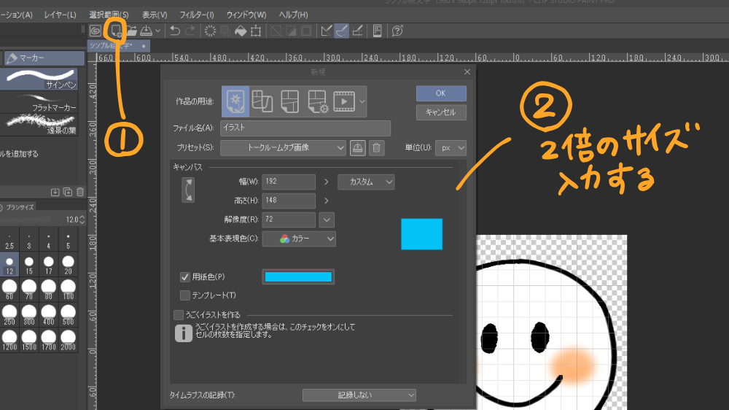Viewport: 729px width, 410px height.
Task: Click delete sub tool trash icon
Action: pos(80,192)
